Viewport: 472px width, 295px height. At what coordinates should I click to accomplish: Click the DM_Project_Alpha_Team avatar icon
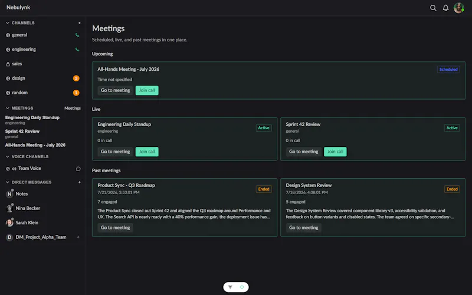9,237
